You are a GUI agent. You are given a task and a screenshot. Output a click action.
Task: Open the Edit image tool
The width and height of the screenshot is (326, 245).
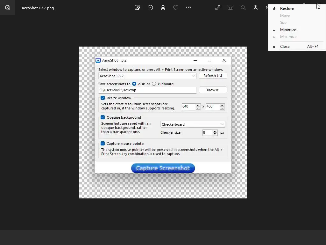tap(138, 8)
